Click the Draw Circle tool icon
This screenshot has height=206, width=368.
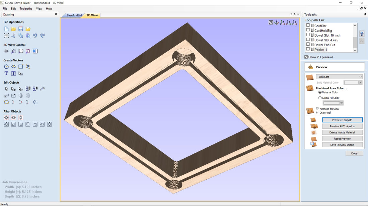point(6,67)
